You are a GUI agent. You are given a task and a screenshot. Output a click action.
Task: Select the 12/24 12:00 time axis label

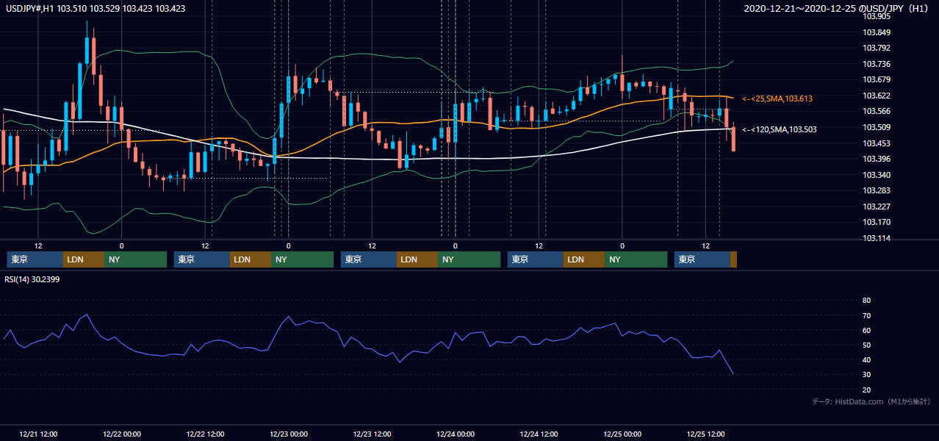click(x=539, y=434)
